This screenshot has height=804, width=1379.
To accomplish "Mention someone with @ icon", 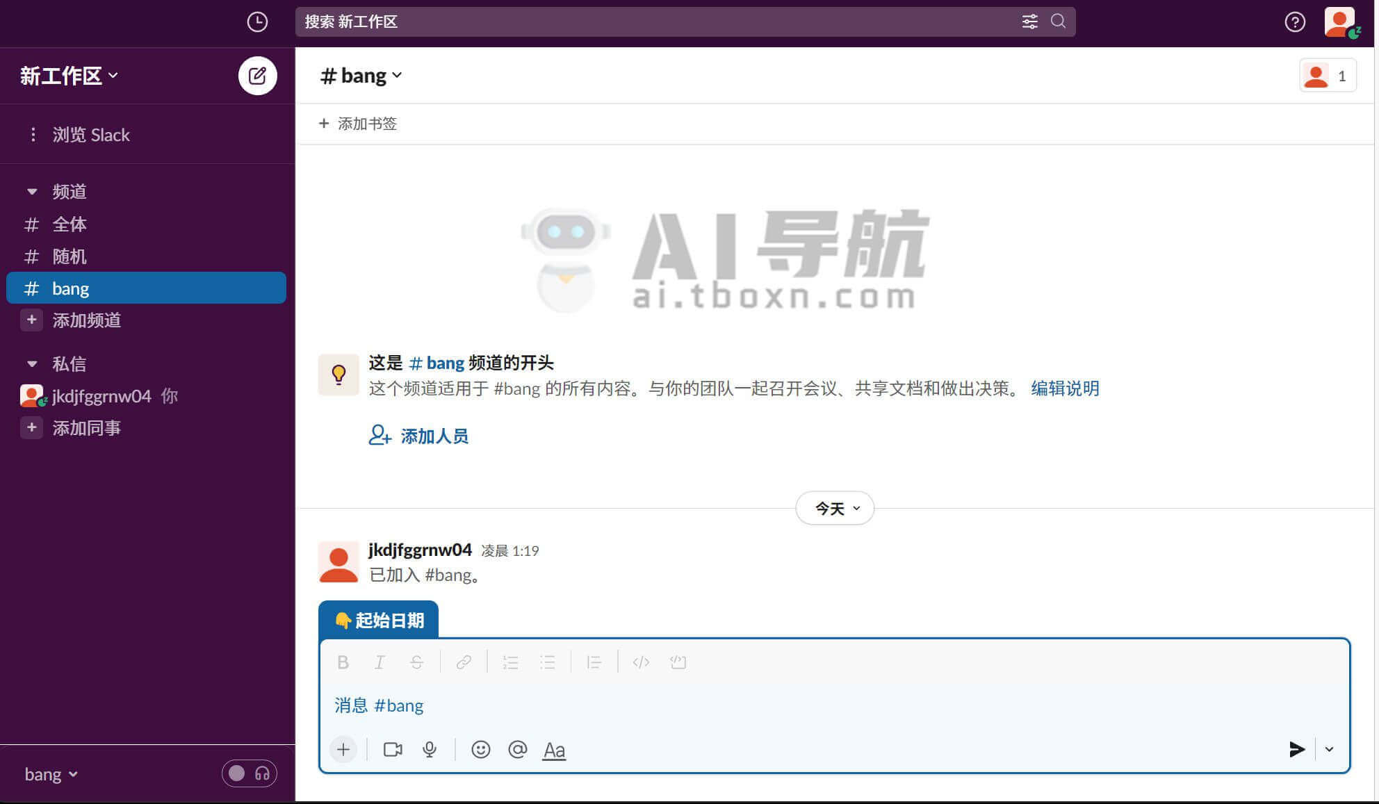I will [517, 749].
